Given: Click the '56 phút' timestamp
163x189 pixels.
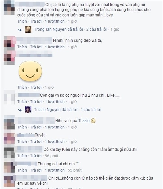Looking at the screenshot, I should (x=52, y=156).
